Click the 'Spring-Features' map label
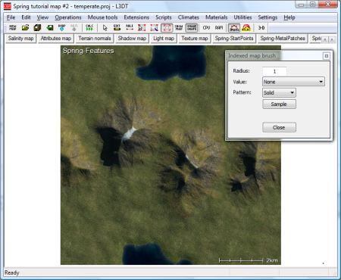Image resolution: width=341 pixels, height=280 pixels. (88, 51)
